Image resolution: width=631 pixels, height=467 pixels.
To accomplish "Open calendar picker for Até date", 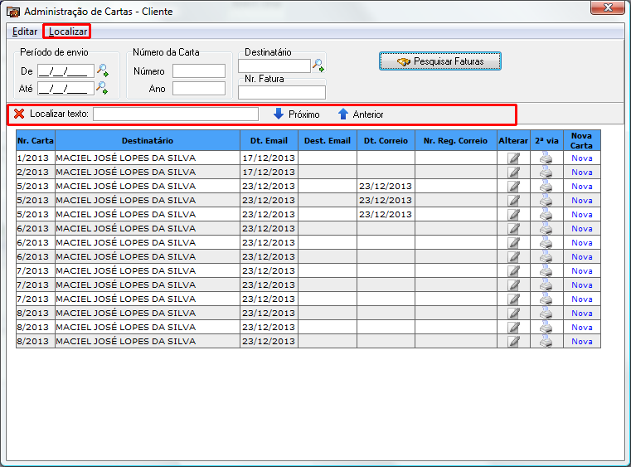I will pyautogui.click(x=102, y=88).
